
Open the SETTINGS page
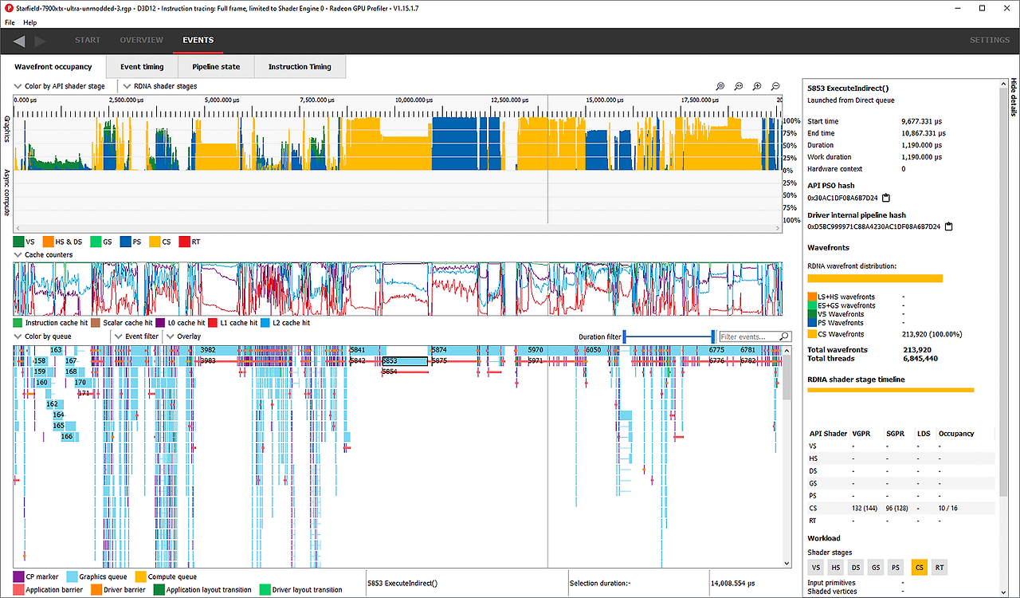point(989,40)
